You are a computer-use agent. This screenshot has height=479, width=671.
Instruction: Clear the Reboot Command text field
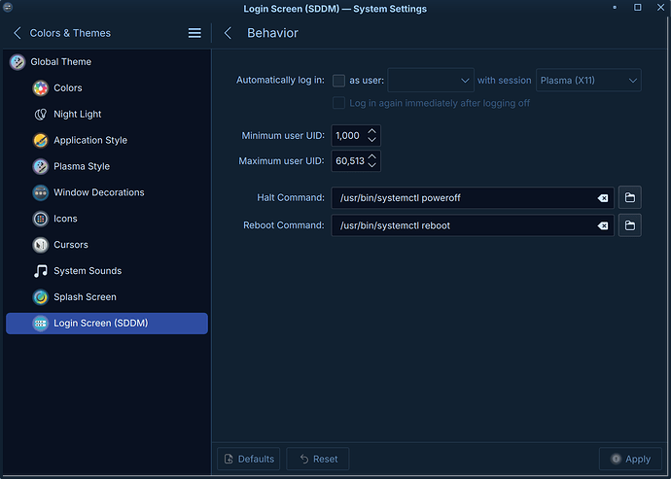(603, 225)
